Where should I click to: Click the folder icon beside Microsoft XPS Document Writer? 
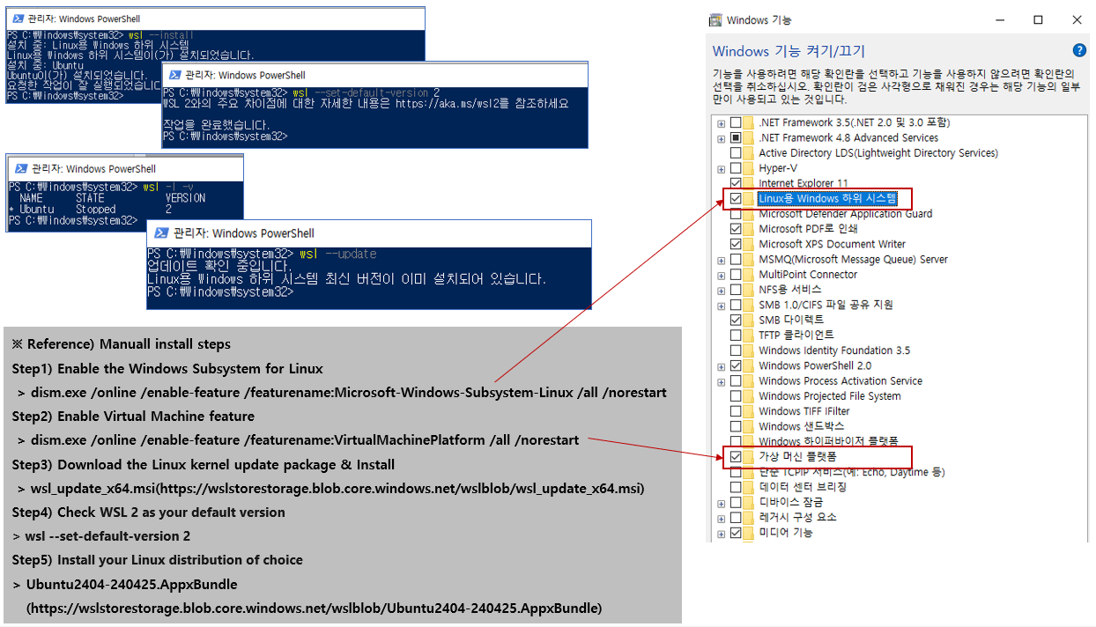(749, 244)
